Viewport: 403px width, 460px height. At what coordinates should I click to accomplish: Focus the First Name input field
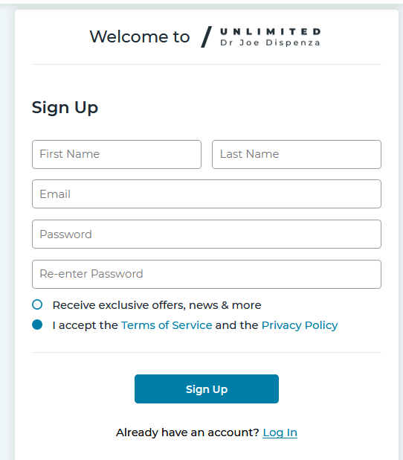[x=117, y=154]
